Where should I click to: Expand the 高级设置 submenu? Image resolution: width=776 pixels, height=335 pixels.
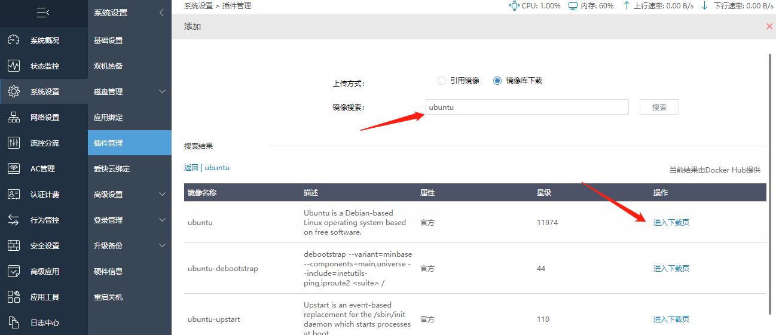pos(162,195)
